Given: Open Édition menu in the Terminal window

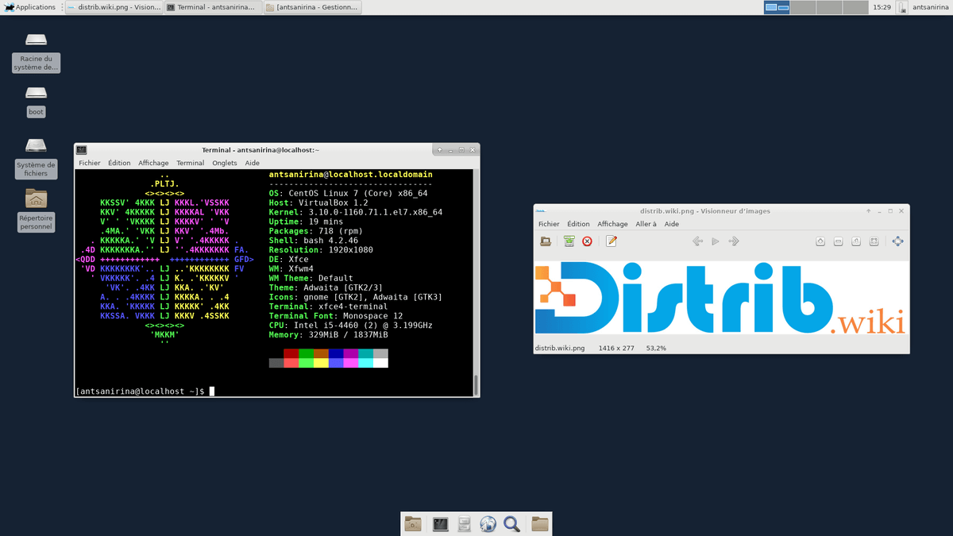Looking at the screenshot, I should click(x=119, y=163).
